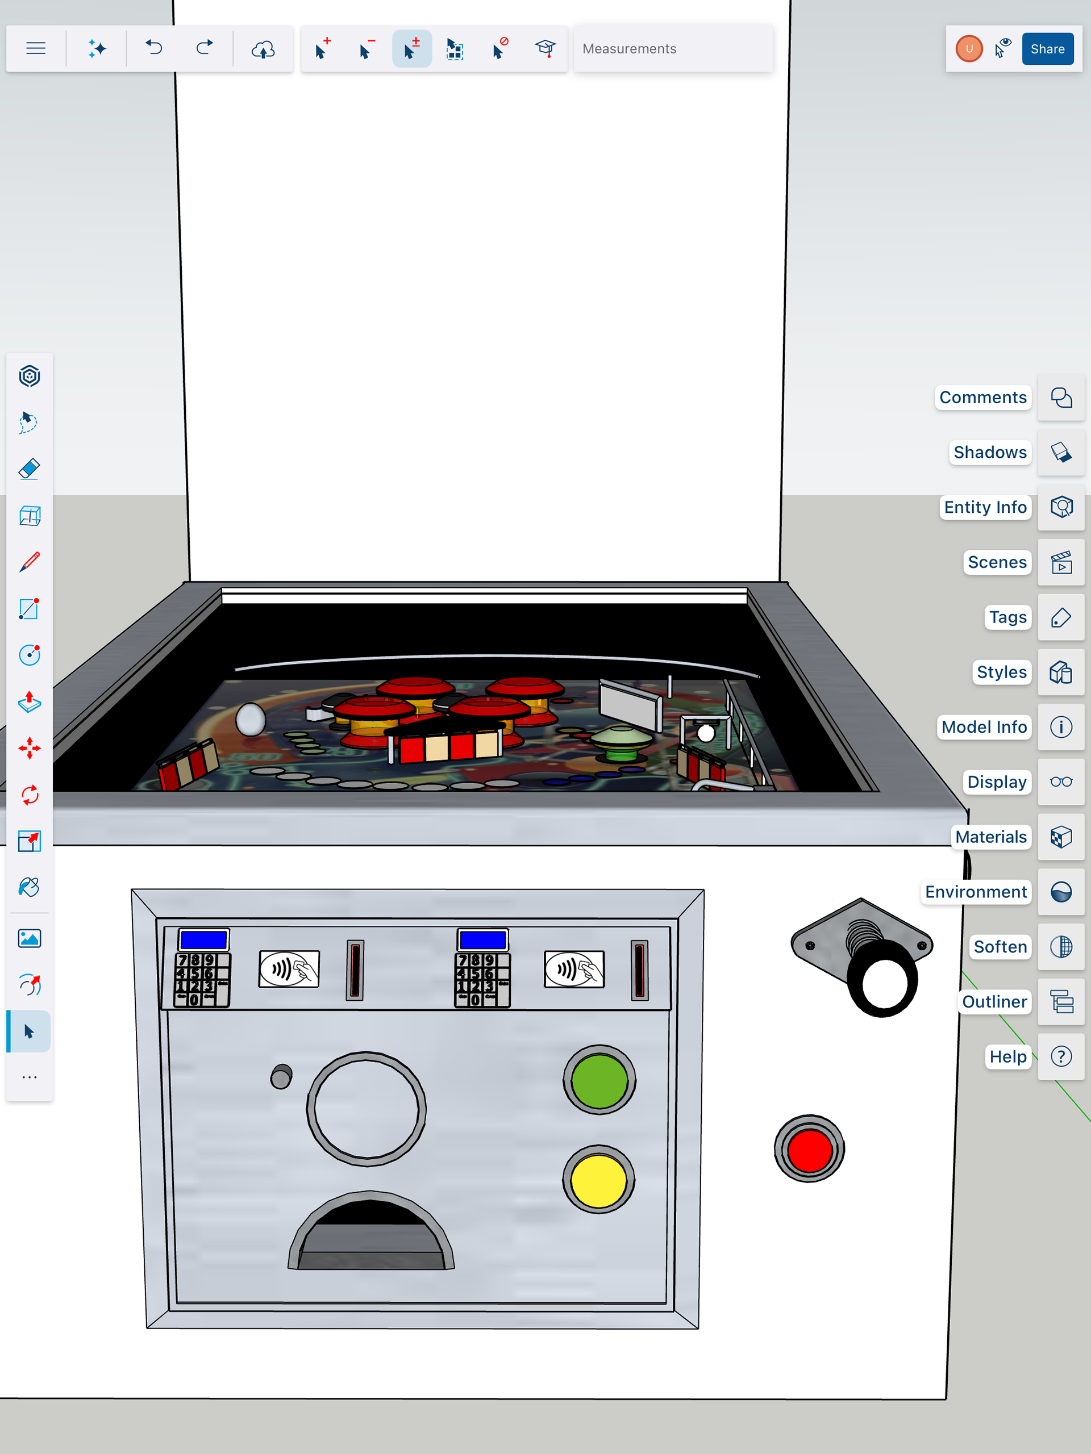Click the Share button

1047,49
